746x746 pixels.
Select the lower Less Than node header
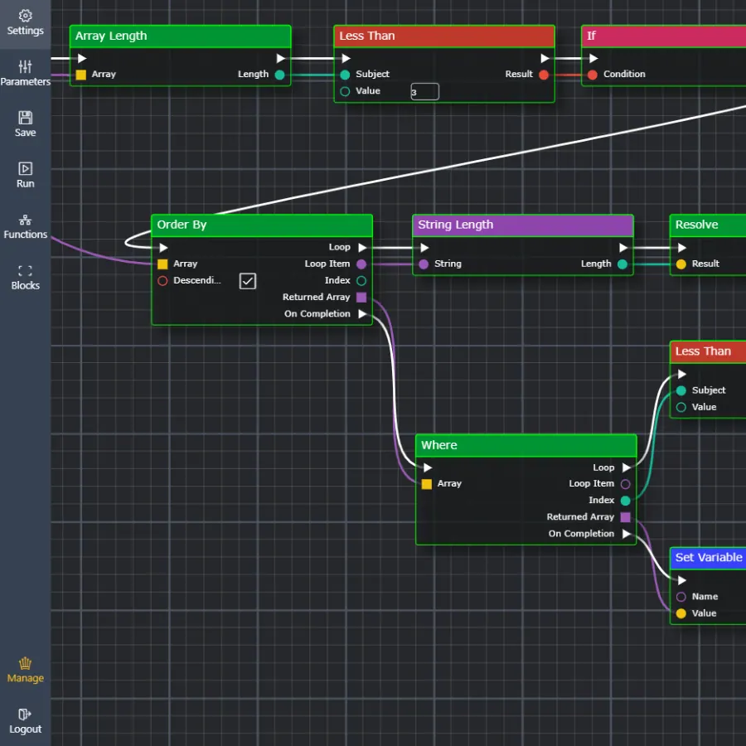point(708,352)
